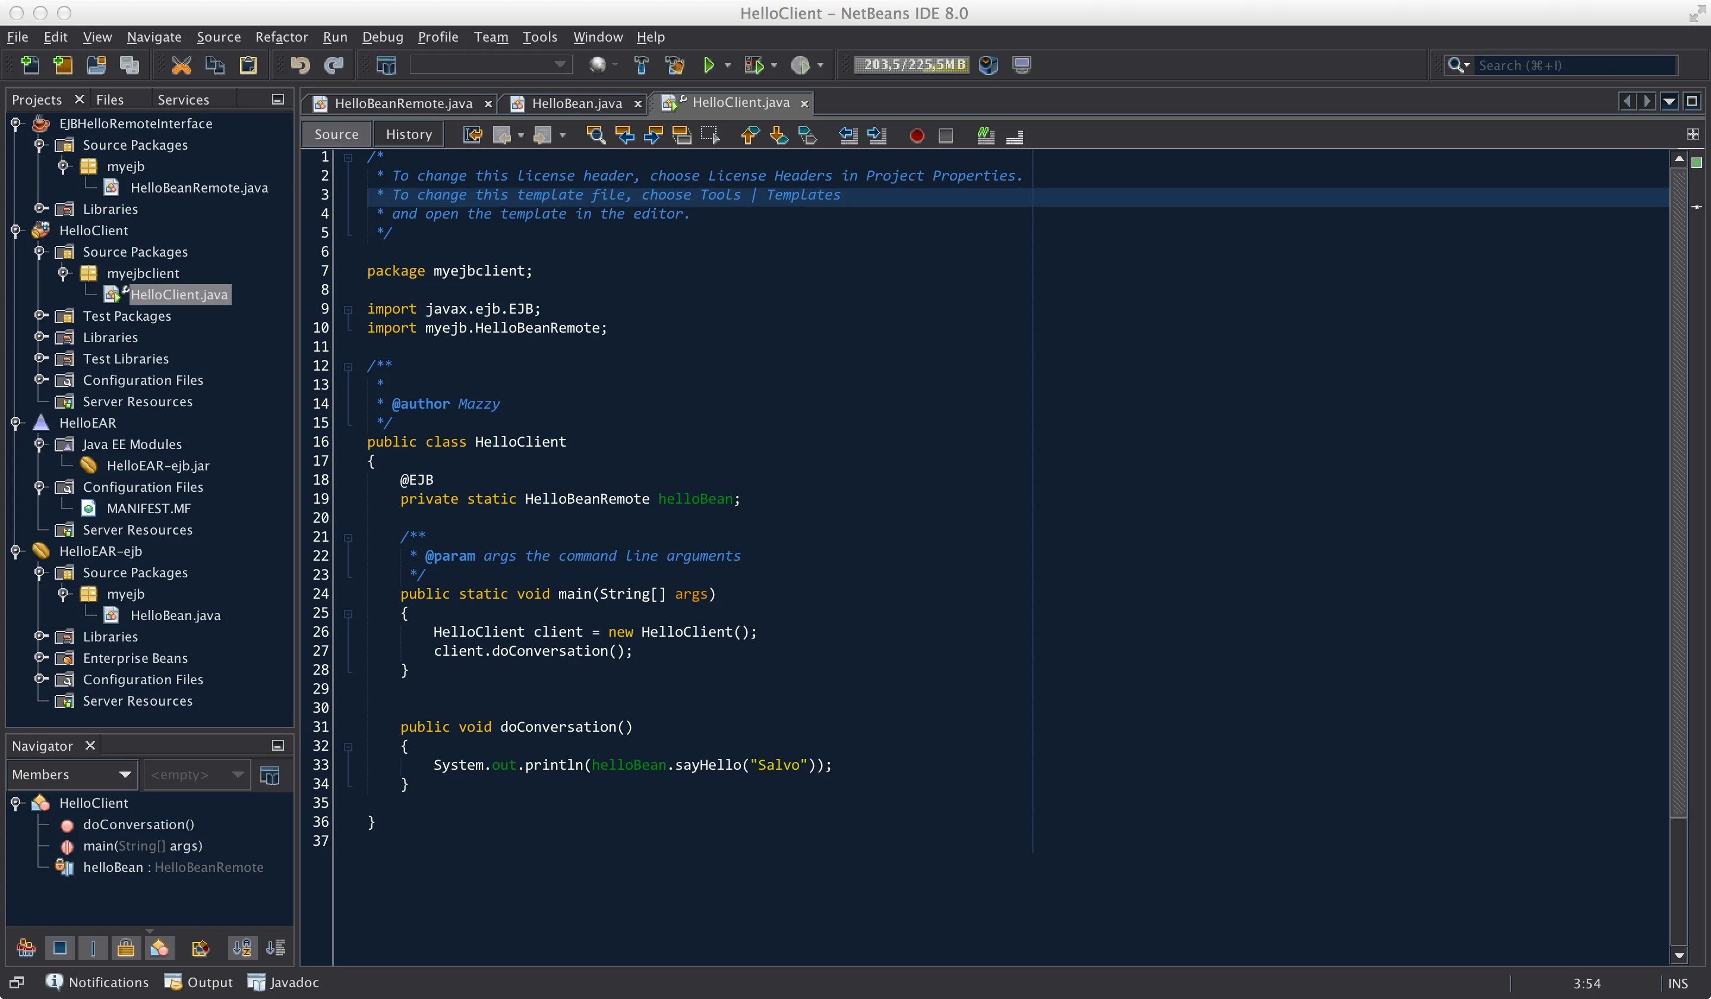Screen dimensions: 1711x999
Task: Switch to the HelloBean.java editor tab
Action: pos(576,103)
